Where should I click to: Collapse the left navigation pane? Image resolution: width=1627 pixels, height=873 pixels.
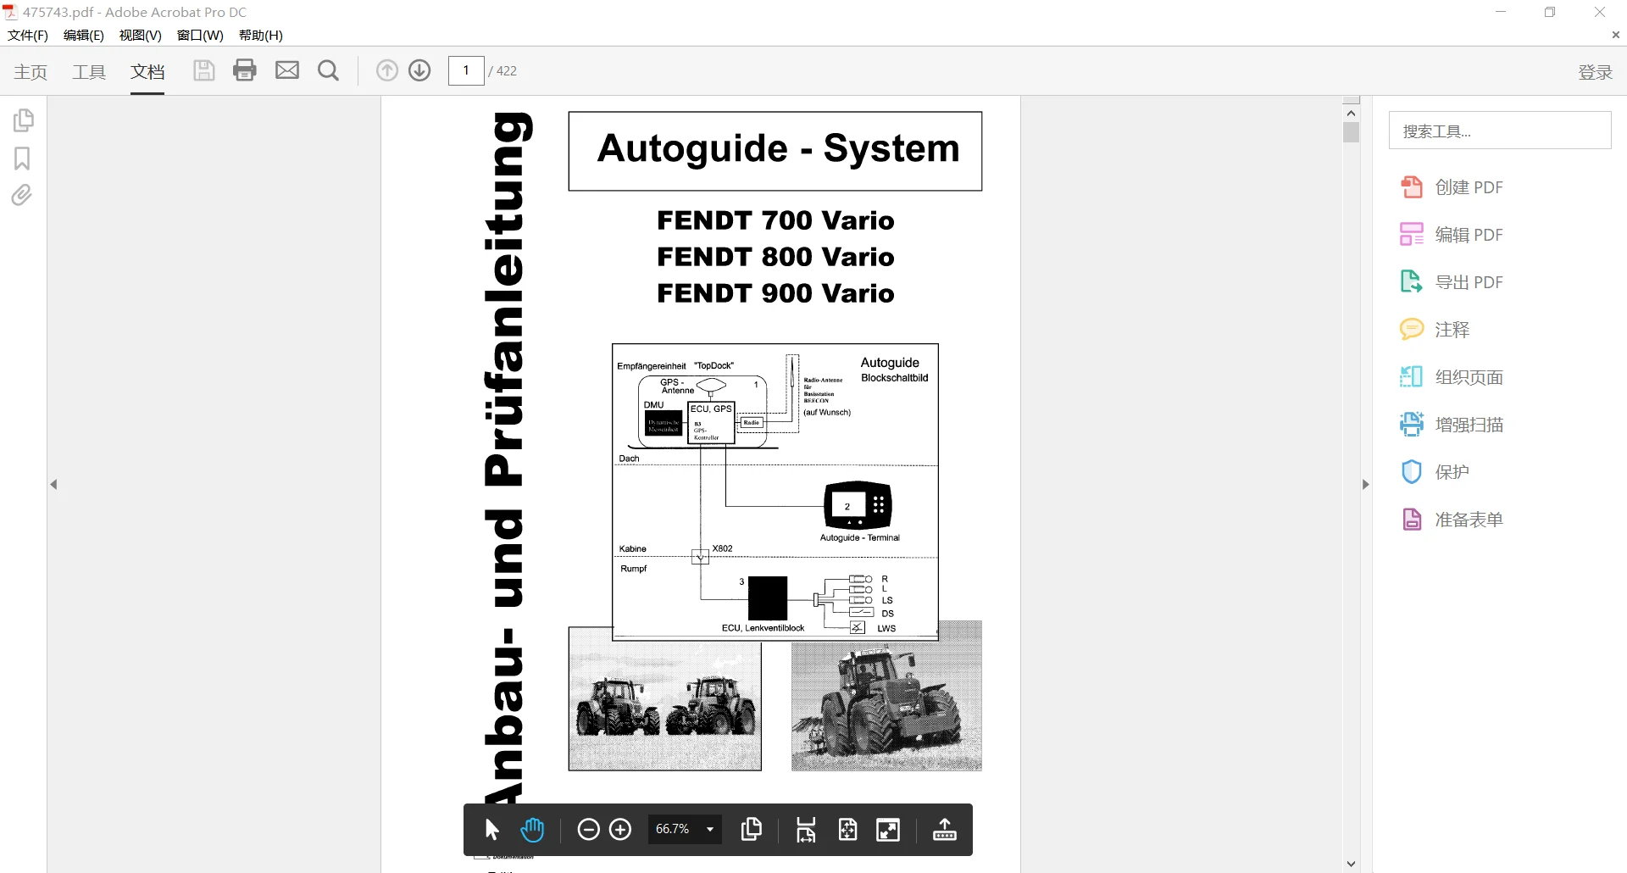[x=54, y=484]
